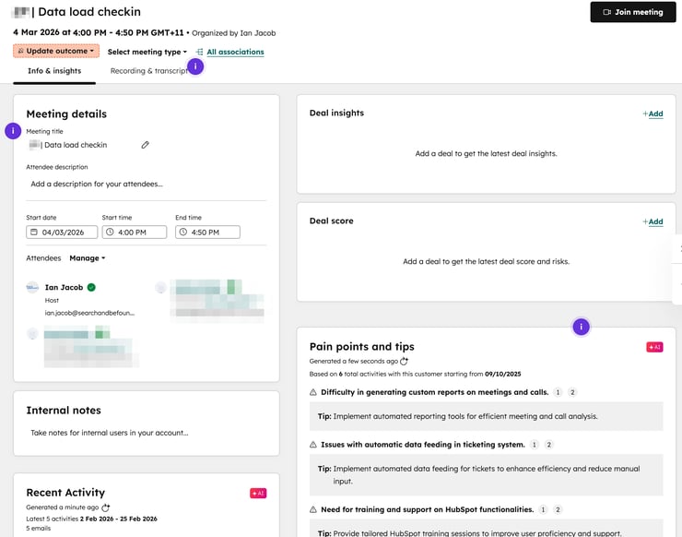
Task: Select the Info & insights tab
Action: [54, 71]
